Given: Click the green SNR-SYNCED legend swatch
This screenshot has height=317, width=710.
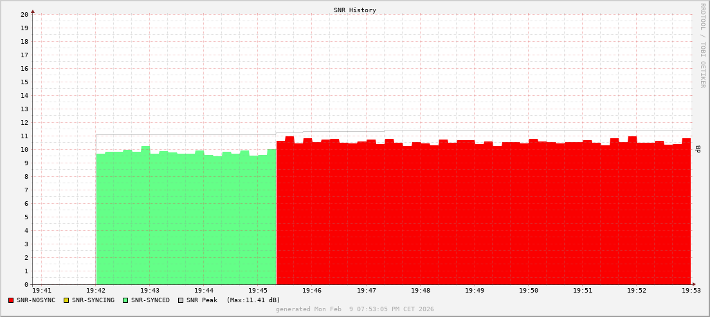Looking at the screenshot, I should coord(125,300).
